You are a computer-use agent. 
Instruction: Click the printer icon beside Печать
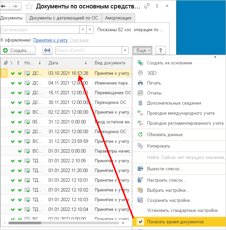click(x=140, y=83)
